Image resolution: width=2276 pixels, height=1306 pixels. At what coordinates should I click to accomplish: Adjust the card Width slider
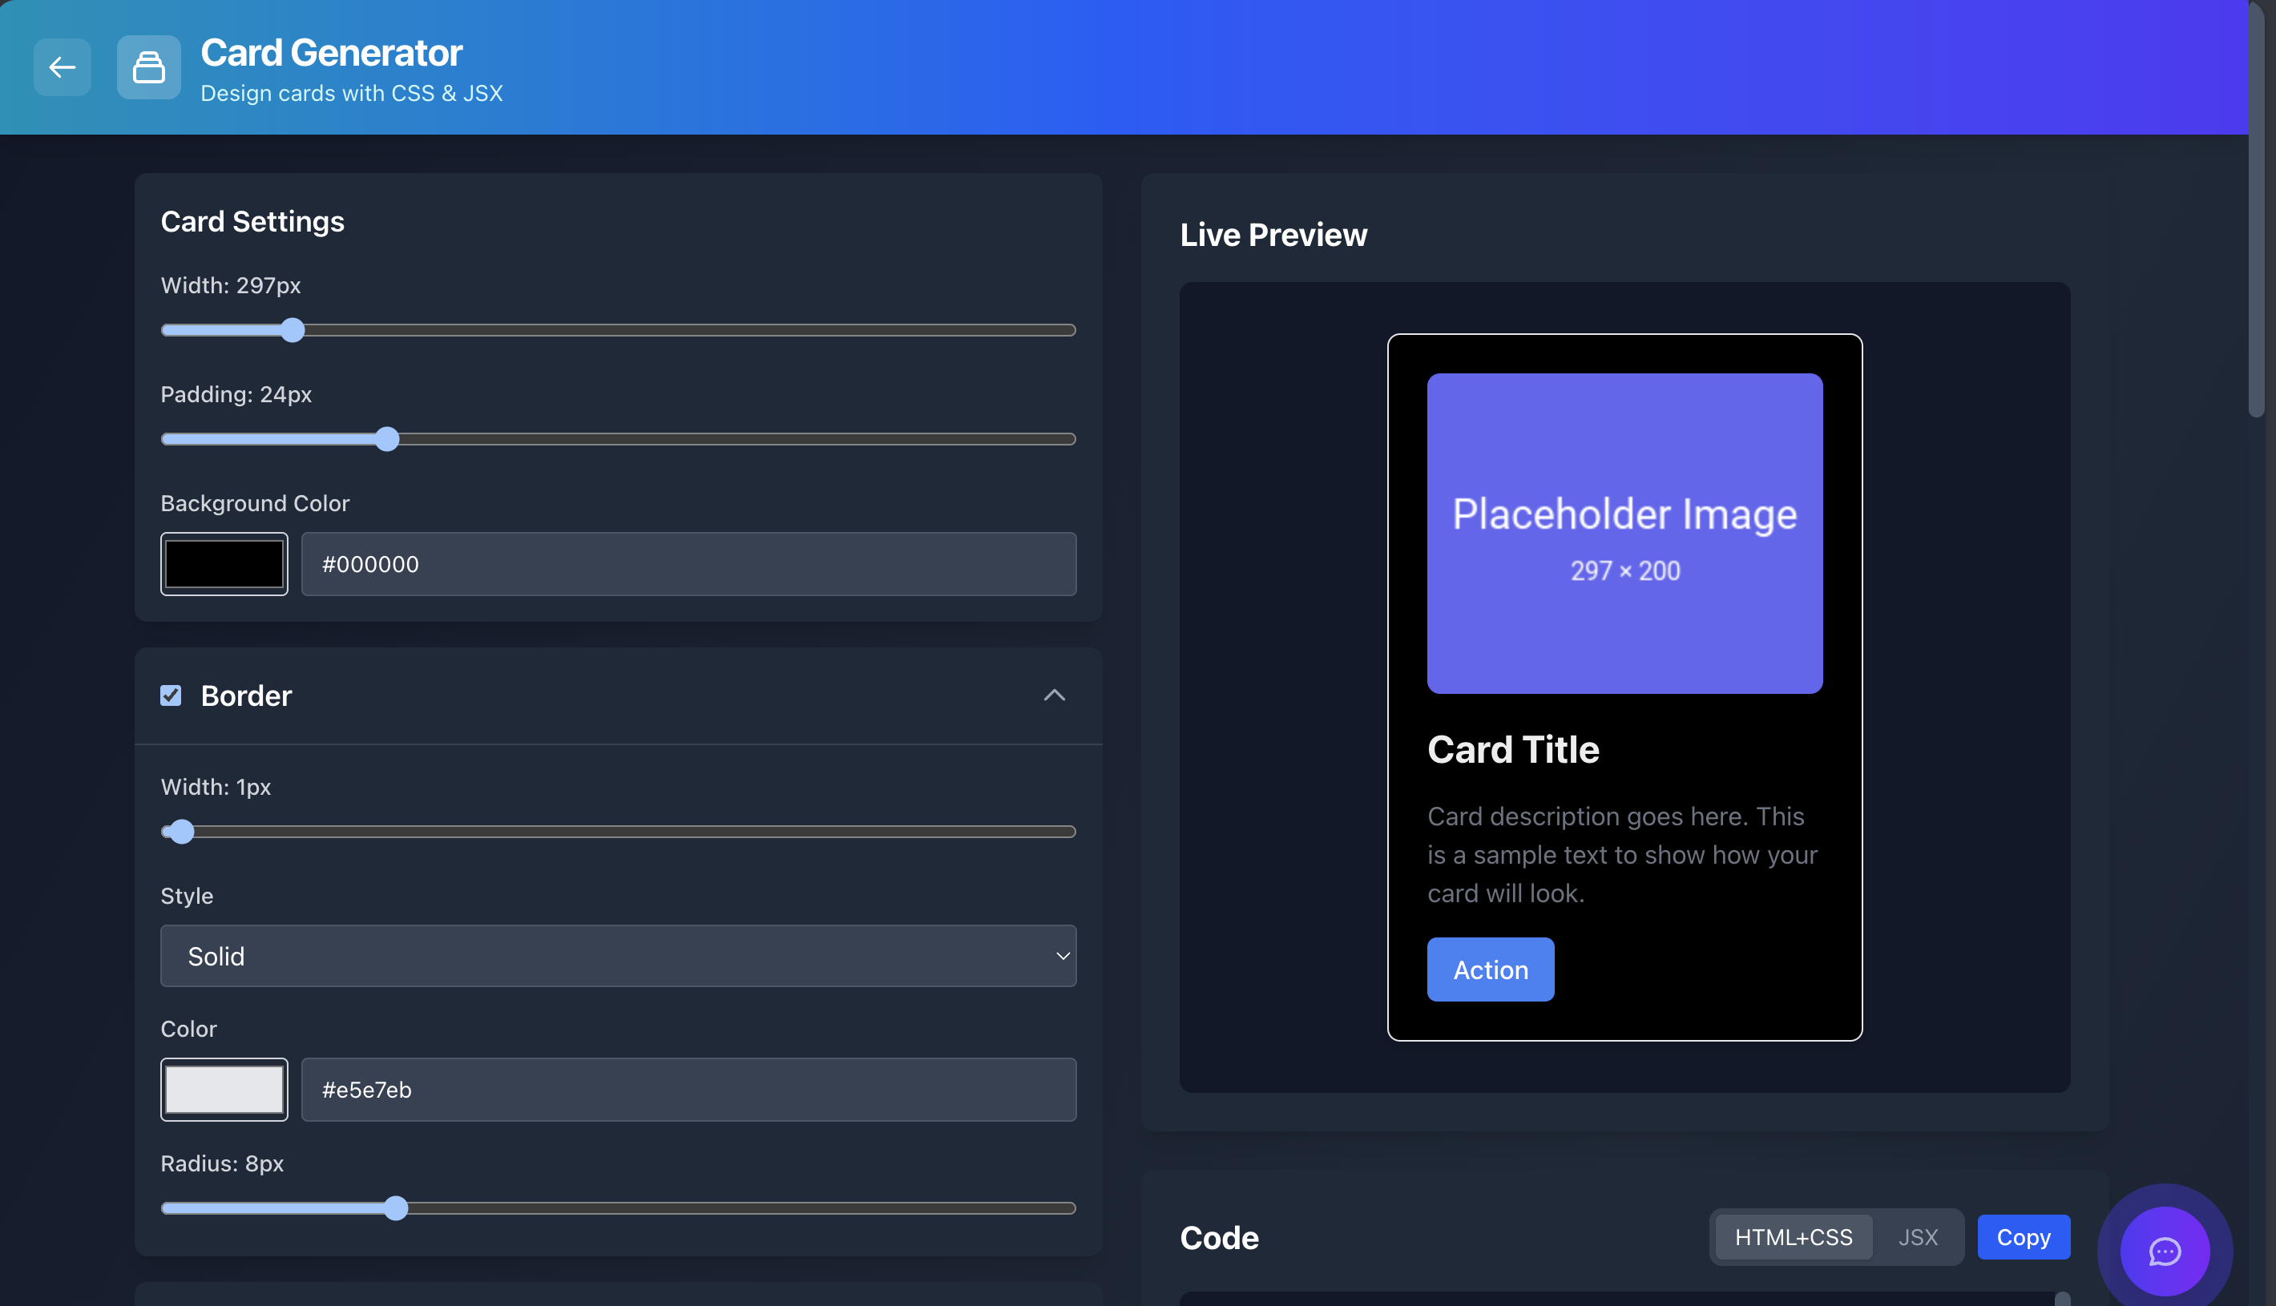click(x=292, y=329)
